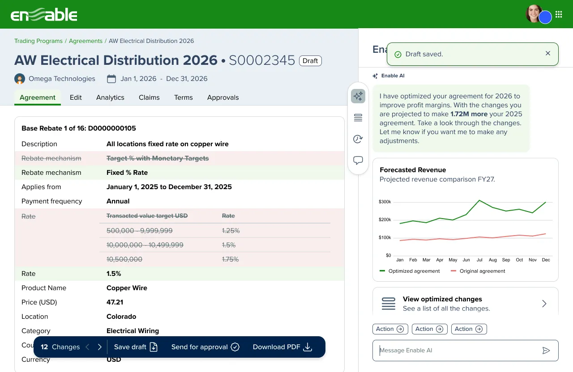Click the Enable logo in header
This screenshot has height=372, width=573.
point(44,15)
